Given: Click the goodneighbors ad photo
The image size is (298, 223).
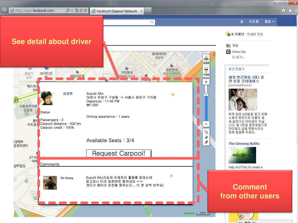Looking at the screenshot, I should tap(243, 100).
